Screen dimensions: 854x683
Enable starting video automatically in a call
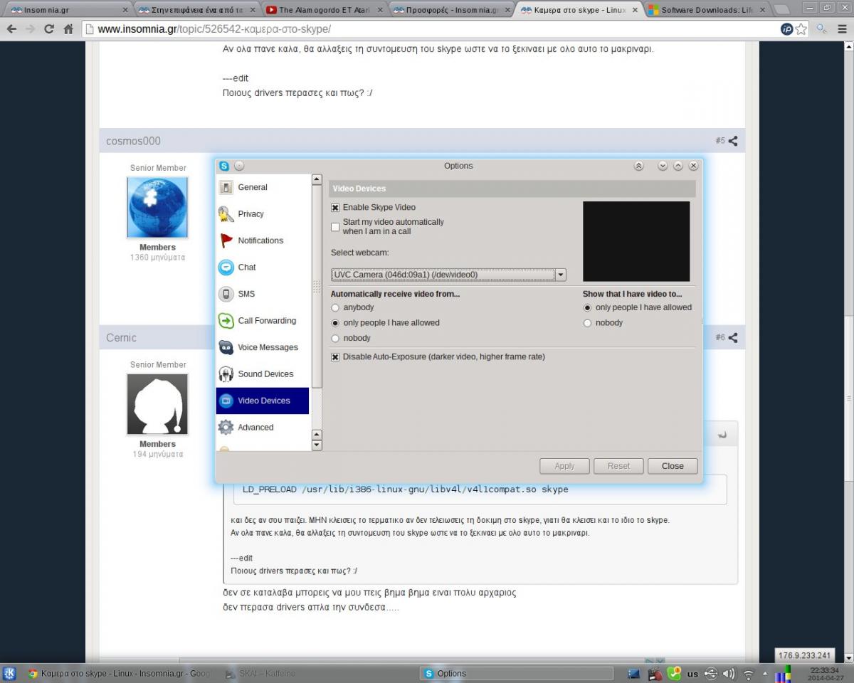335,227
